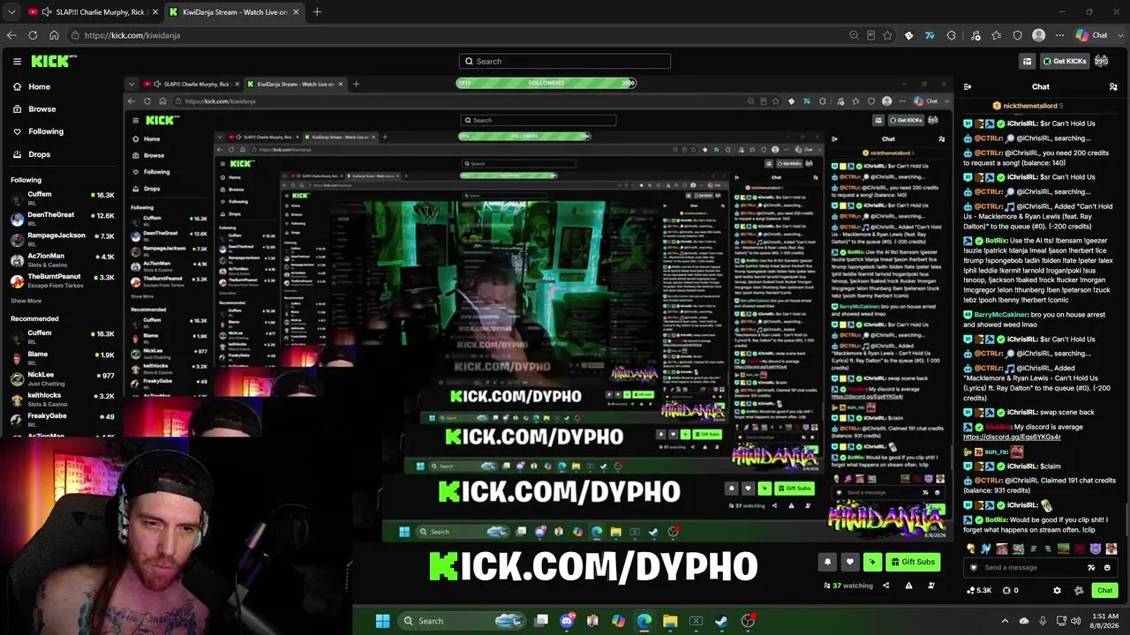Open the discord.gg link in chat
Screen dimensions: 1130x635
click(1012, 437)
